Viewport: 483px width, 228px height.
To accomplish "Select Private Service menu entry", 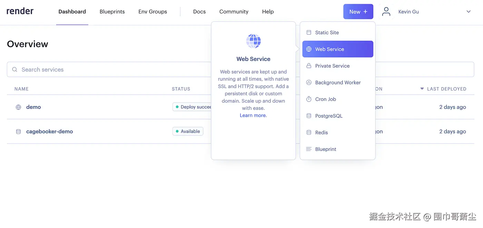I will [x=338, y=66].
